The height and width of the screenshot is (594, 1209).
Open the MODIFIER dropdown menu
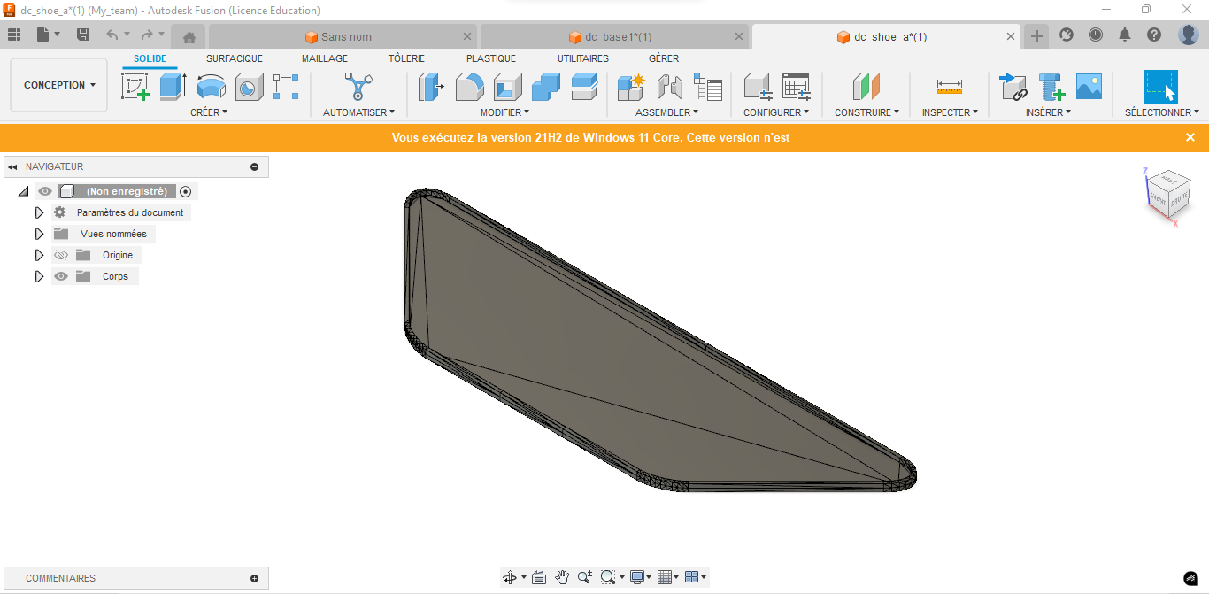(504, 112)
